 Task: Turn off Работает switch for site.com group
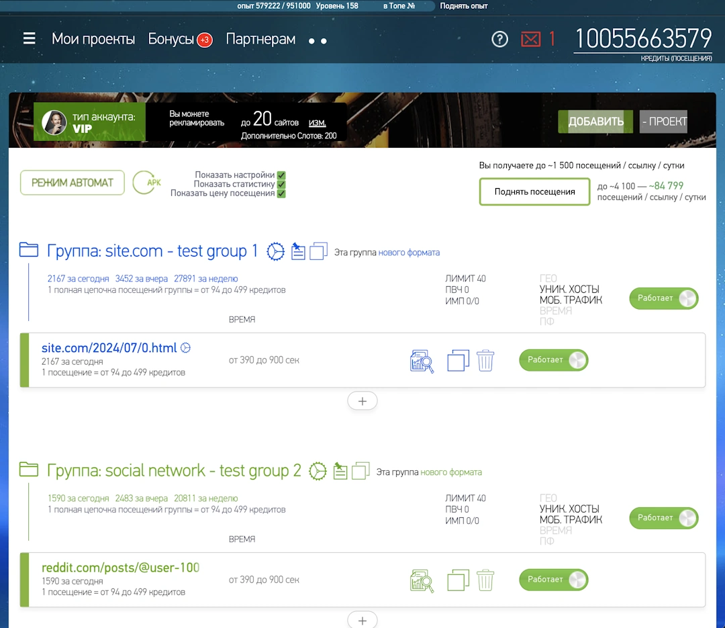click(x=663, y=298)
